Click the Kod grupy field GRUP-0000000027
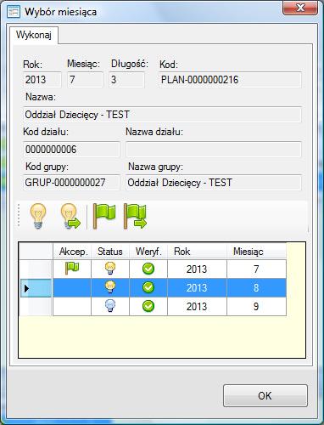The width and height of the screenshot is (324, 425). pos(71,183)
